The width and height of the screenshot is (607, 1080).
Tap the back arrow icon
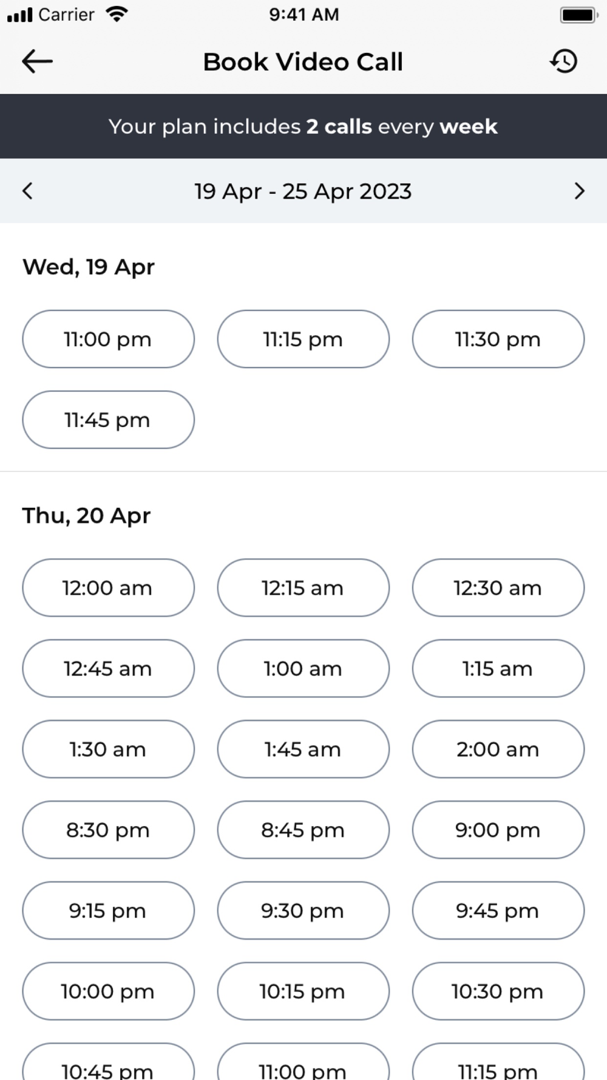click(37, 61)
